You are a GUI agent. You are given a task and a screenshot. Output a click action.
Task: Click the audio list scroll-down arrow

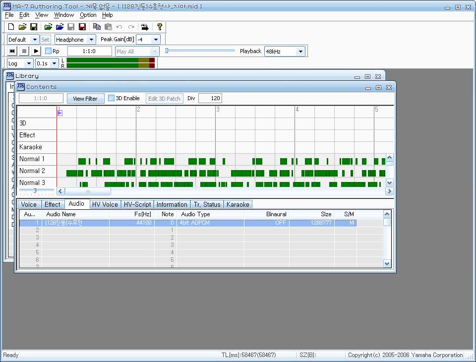pos(387,264)
